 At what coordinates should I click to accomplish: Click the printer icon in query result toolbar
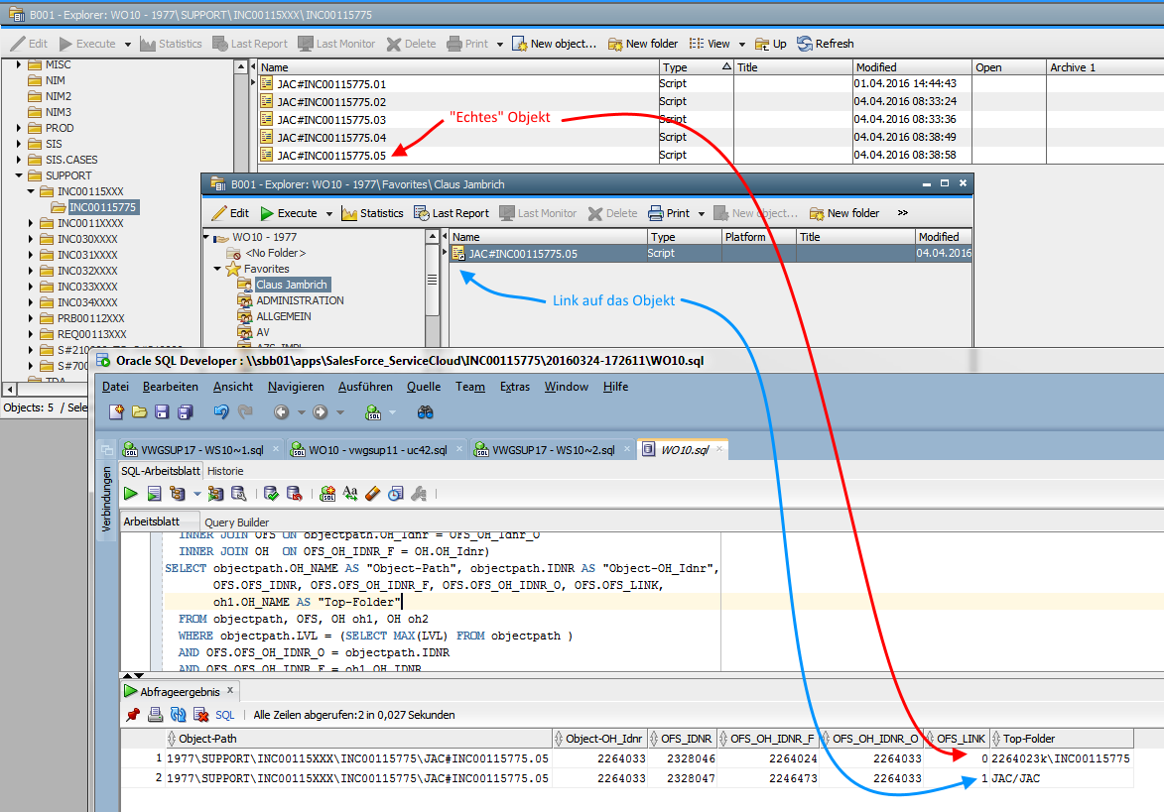pos(156,715)
